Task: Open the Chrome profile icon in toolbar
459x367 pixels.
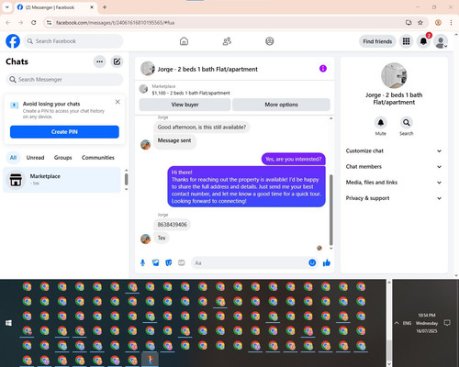Action: (438, 23)
